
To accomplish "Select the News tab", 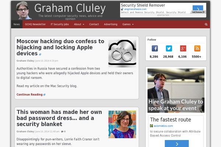I will coord(17,24).
